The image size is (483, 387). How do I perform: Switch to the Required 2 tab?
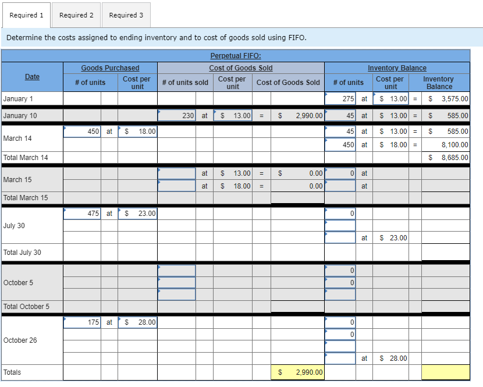point(76,15)
